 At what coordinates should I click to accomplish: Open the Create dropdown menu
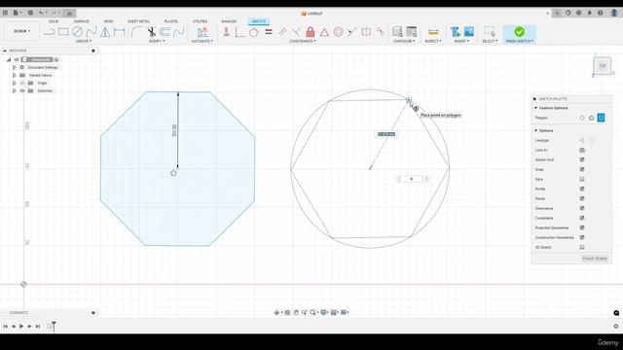pos(84,41)
